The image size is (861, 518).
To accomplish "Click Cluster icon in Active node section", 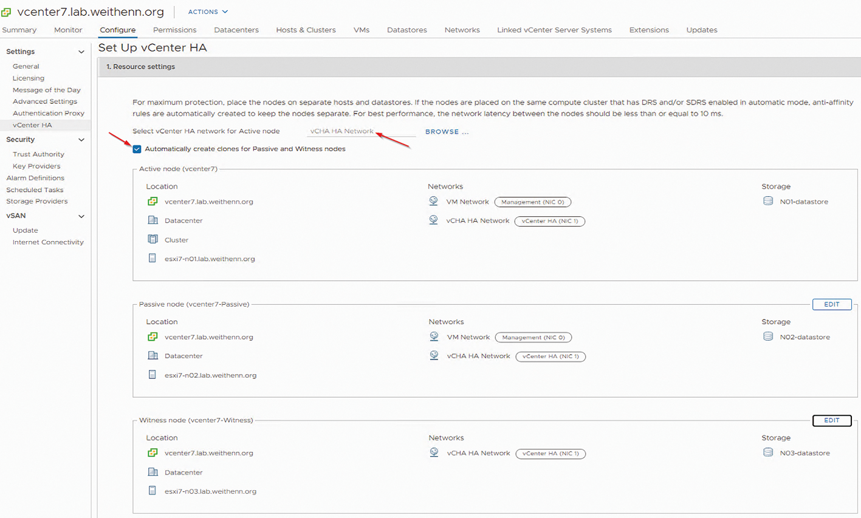I will click(153, 239).
